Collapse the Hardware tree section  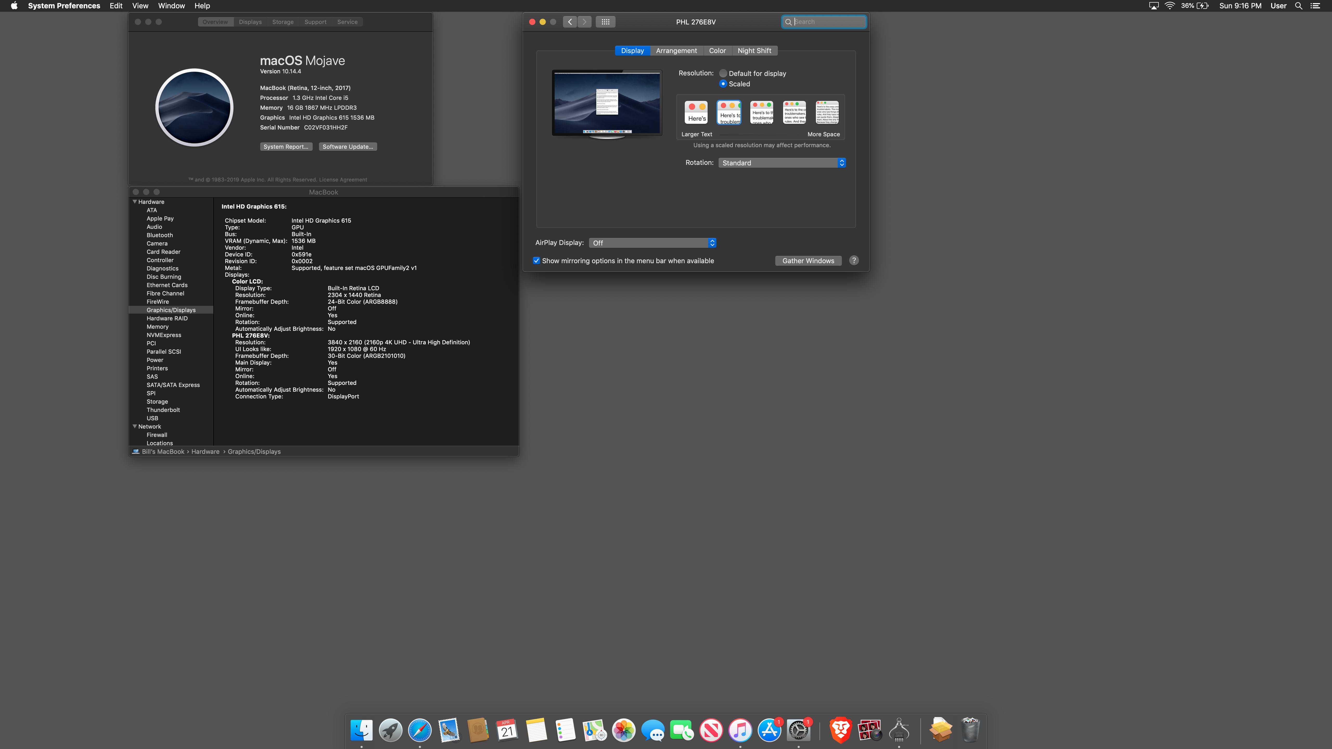(x=135, y=202)
